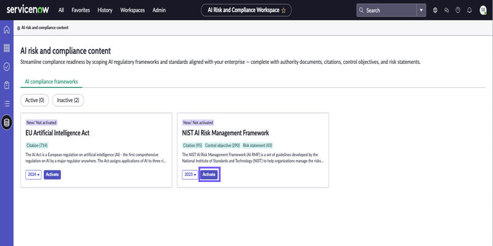493x246 pixels.
Task: Favorite the workspace with the star icon
Action: click(283, 10)
